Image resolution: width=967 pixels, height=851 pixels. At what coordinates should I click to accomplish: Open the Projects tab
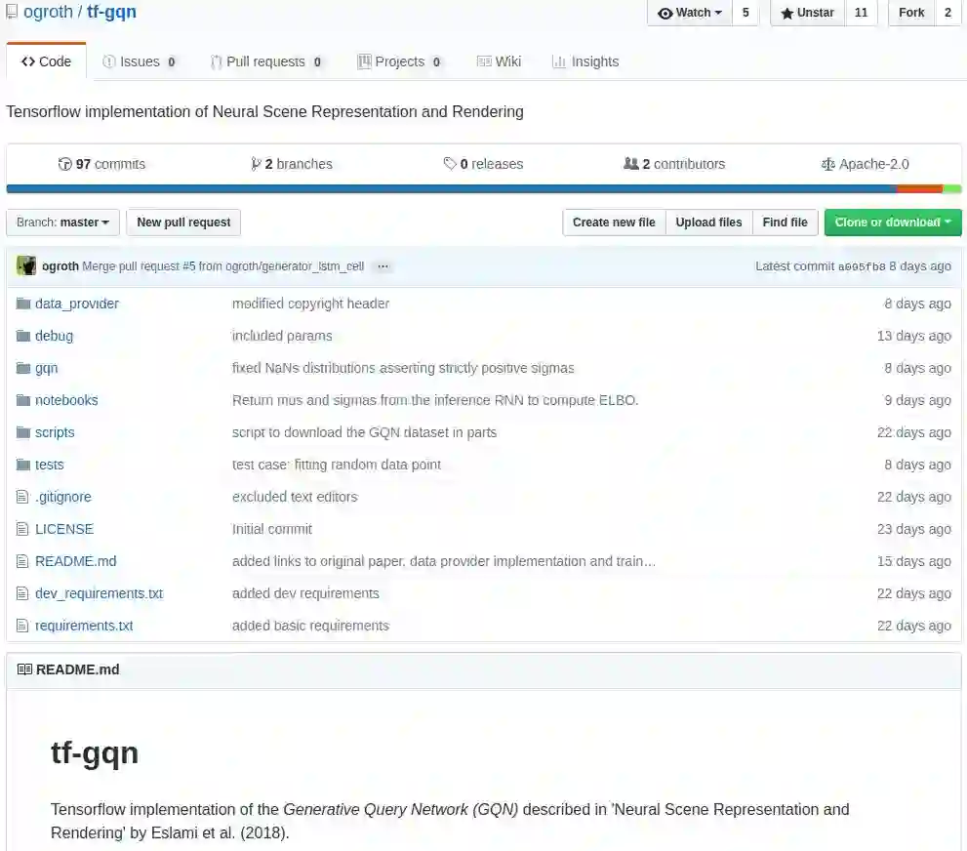(x=399, y=61)
